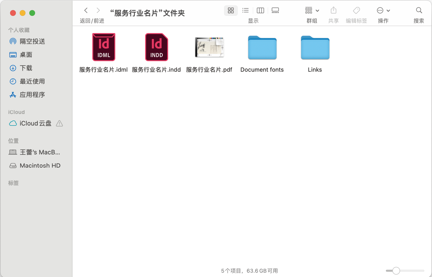Click the iCloud云盘 warning triangle
The width and height of the screenshot is (432, 277).
pyautogui.click(x=59, y=124)
